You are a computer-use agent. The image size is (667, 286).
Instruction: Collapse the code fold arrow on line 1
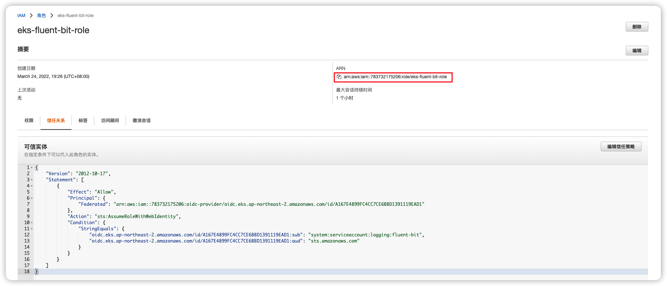(32, 168)
